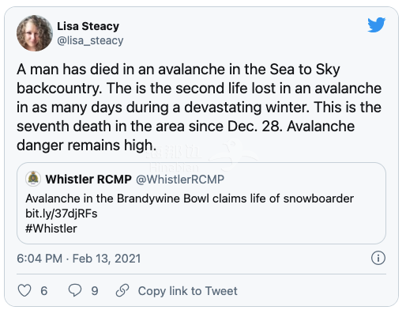Viewport: 406px width, 314px height.
Task: Open the Feb 13, 2021 date
Action: [107, 259]
